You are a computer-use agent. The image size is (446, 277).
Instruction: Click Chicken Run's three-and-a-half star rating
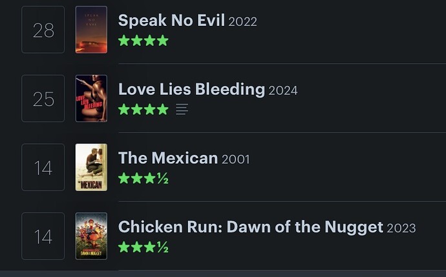point(143,247)
